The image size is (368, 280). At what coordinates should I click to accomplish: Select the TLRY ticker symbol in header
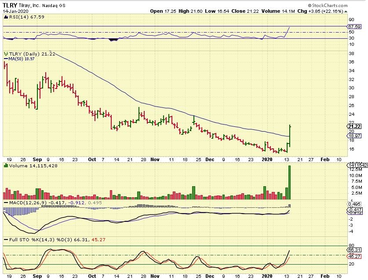(10, 5)
